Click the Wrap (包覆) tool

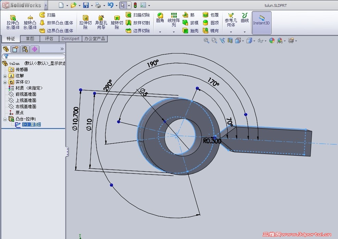[211, 15]
